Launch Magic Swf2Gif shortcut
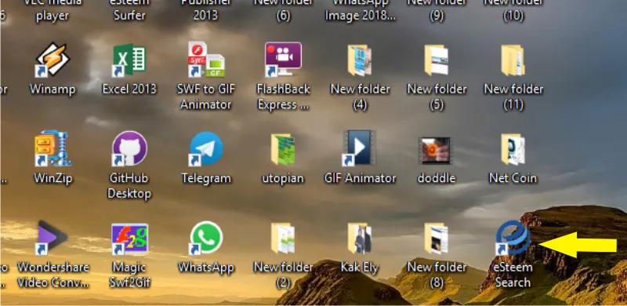 click(129, 239)
